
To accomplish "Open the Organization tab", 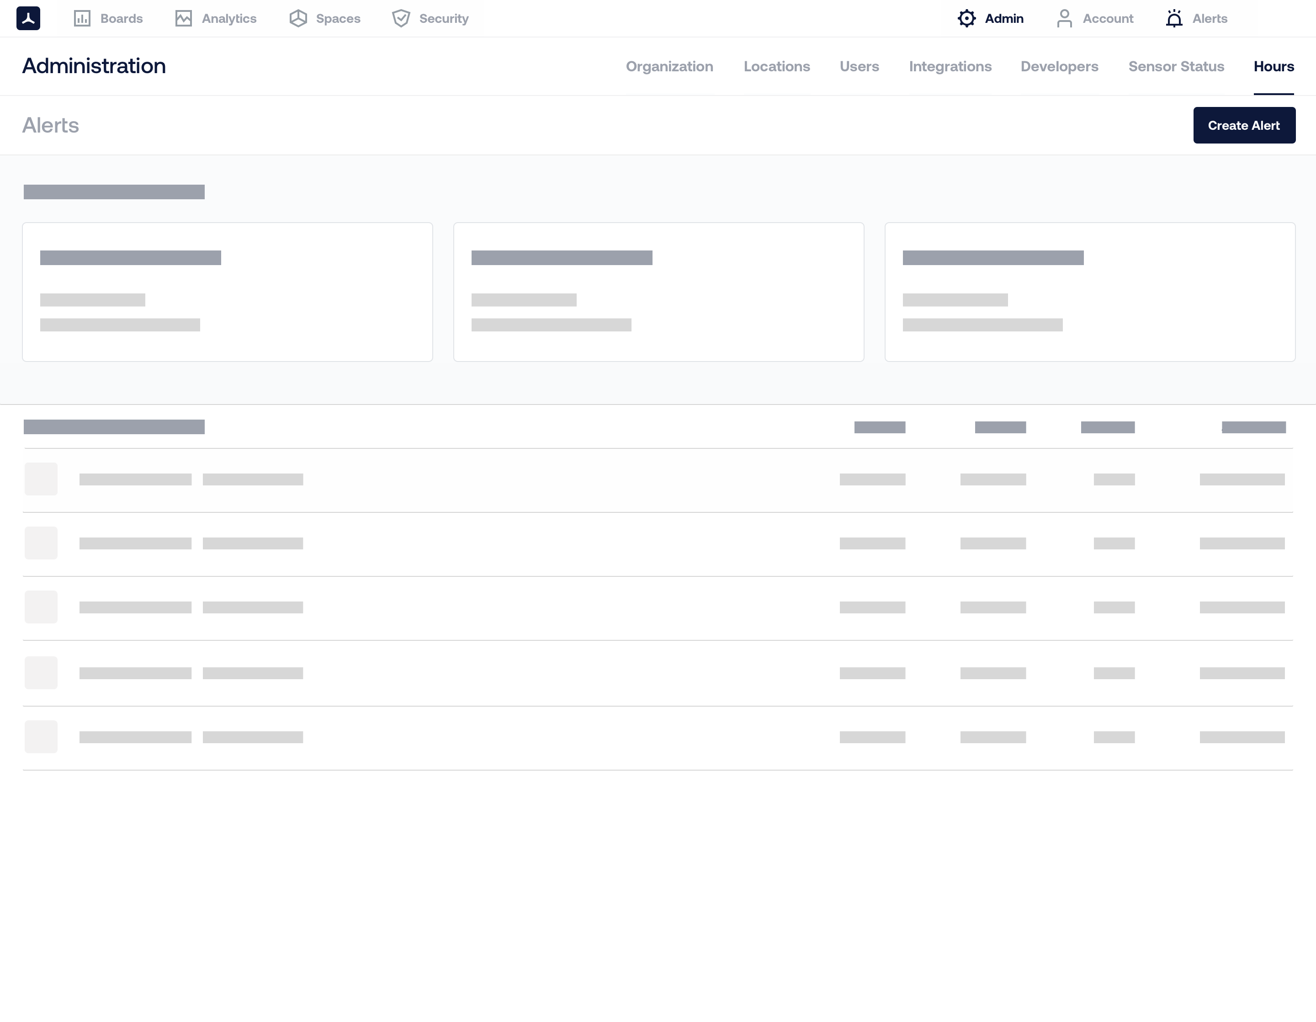I will coord(669,66).
